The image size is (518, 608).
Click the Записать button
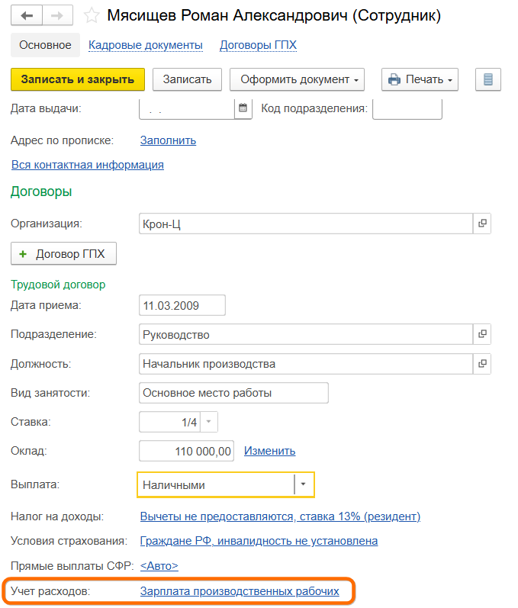(x=187, y=79)
